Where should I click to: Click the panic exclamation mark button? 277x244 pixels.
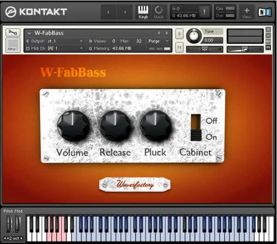pos(205,12)
